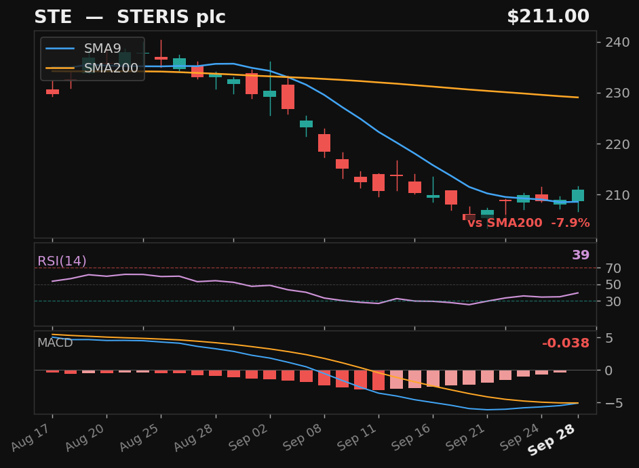Click the 220 price axis label
639x468 pixels.
click(617, 144)
